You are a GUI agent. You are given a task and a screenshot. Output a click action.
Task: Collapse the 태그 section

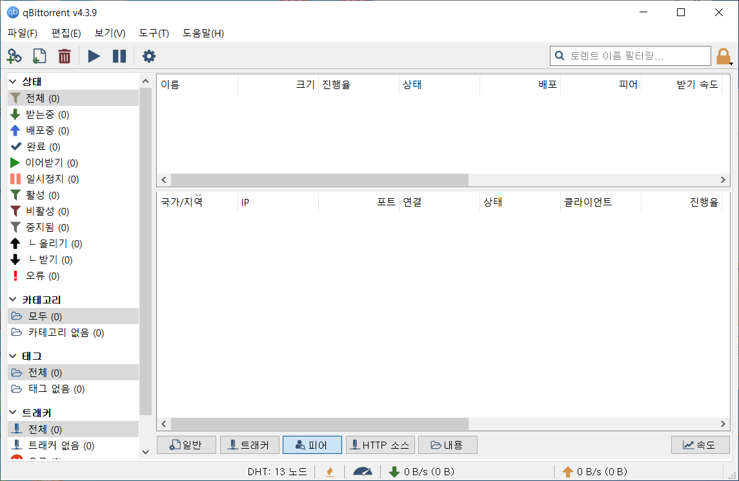(13, 356)
